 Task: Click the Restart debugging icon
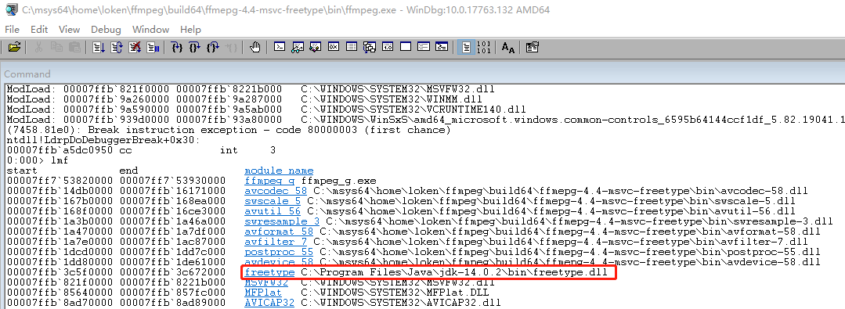pos(117,47)
